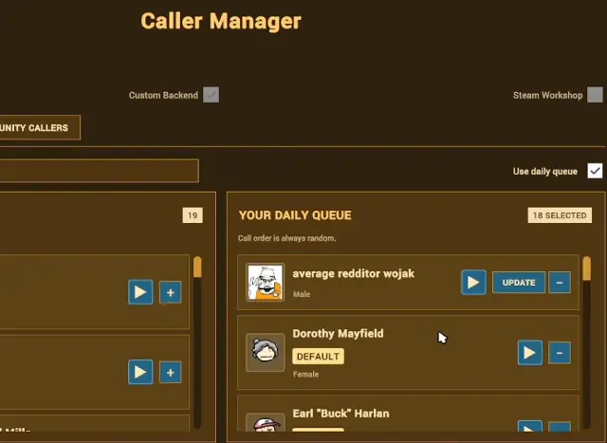Click the daily queue scrollbar thumb
The image size is (607, 443).
click(586, 268)
